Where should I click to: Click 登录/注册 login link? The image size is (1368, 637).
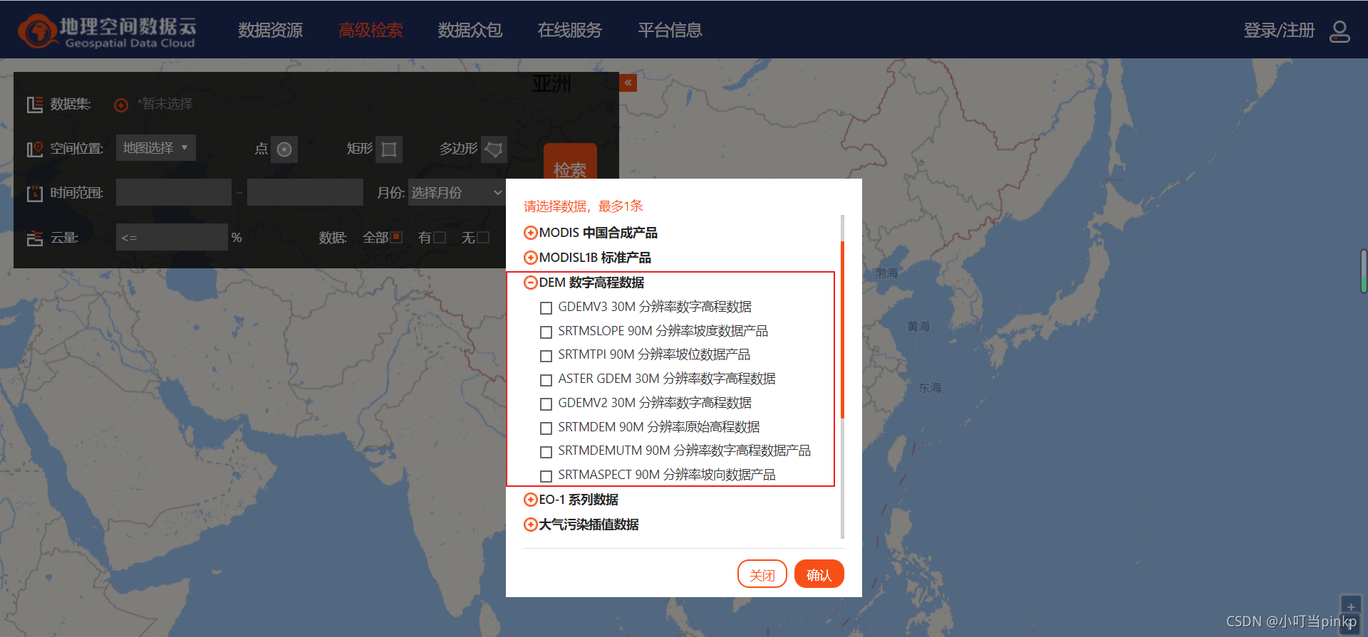(1279, 31)
